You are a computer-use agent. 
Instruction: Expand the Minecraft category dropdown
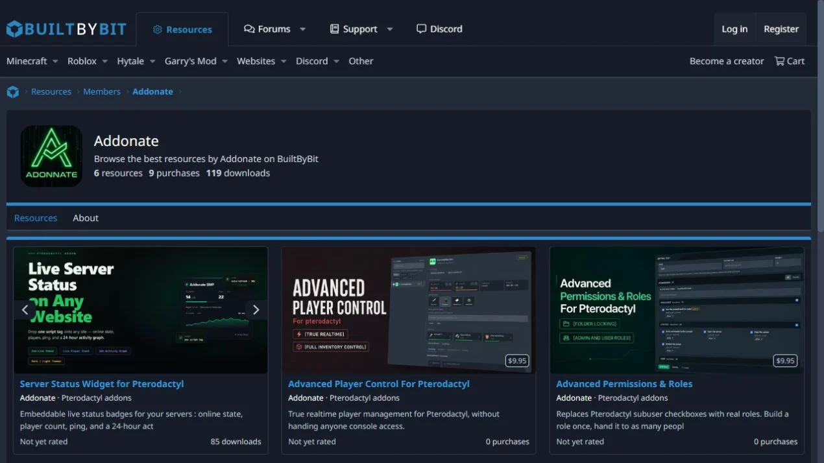55,62
